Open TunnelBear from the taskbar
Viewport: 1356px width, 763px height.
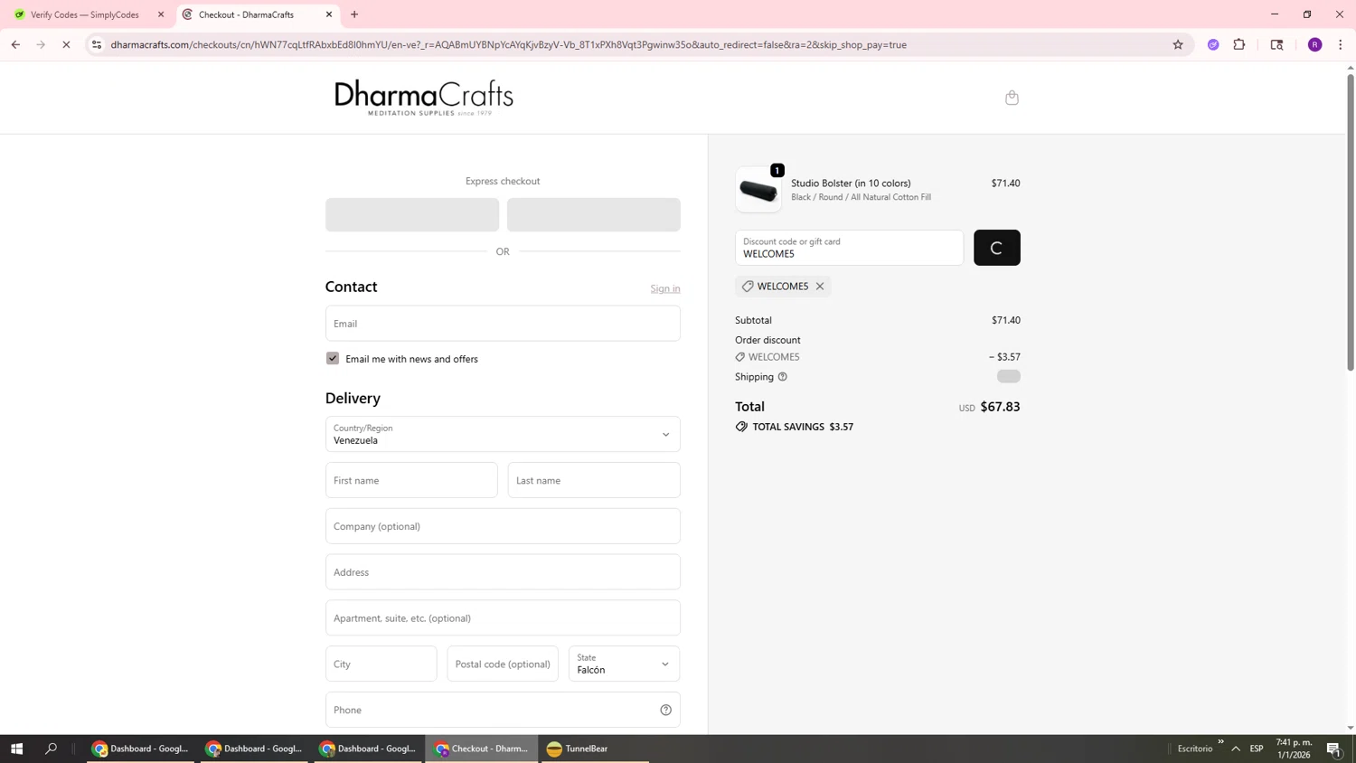[x=593, y=749]
